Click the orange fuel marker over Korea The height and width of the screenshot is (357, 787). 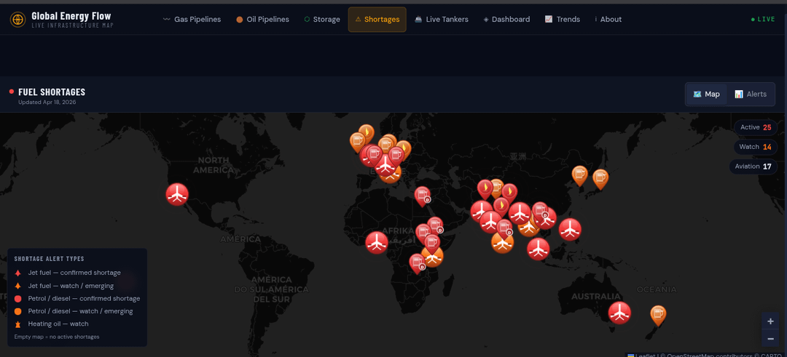pos(579,175)
